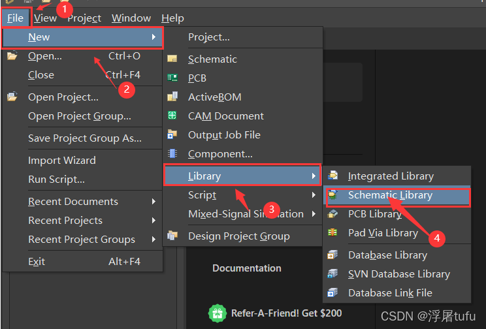Expand Recent Projects arrow
The height and width of the screenshot is (329, 486).
click(154, 221)
